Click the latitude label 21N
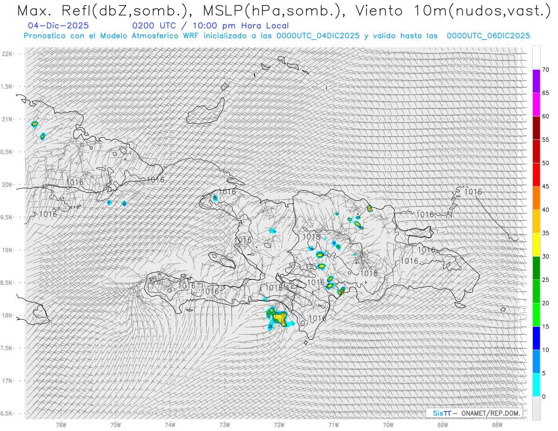 7,119
